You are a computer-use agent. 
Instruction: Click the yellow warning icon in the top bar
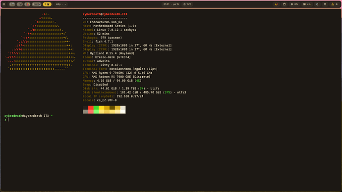pyautogui.click(x=333, y=4)
